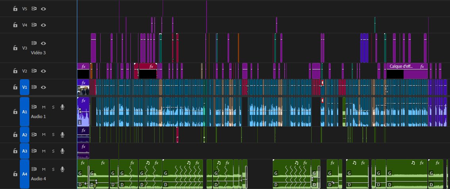Screen dimensions: 450x189
Task: Toggle sync lock on track A3
Action: 34,151
